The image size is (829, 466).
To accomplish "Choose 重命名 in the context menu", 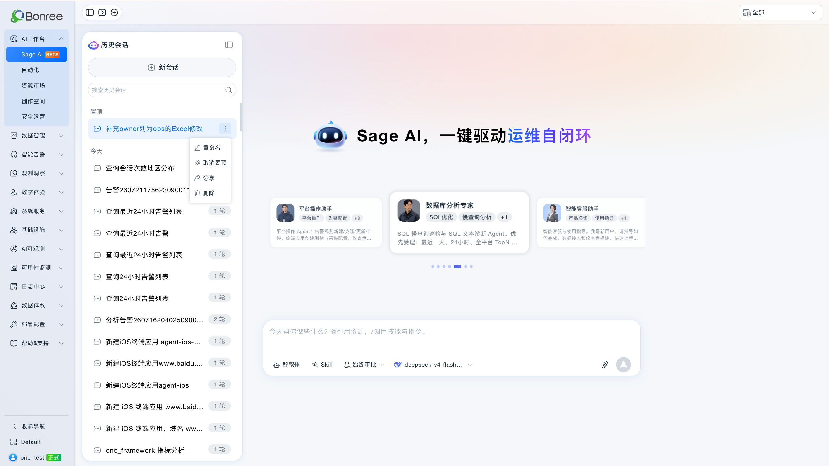I will pyautogui.click(x=210, y=148).
